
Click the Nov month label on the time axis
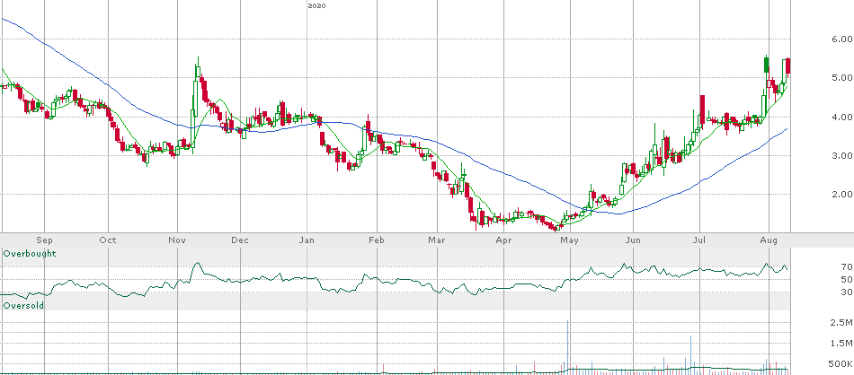[175, 240]
